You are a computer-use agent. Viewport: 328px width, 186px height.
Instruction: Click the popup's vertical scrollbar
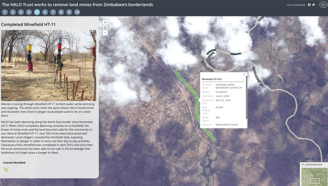246,98
